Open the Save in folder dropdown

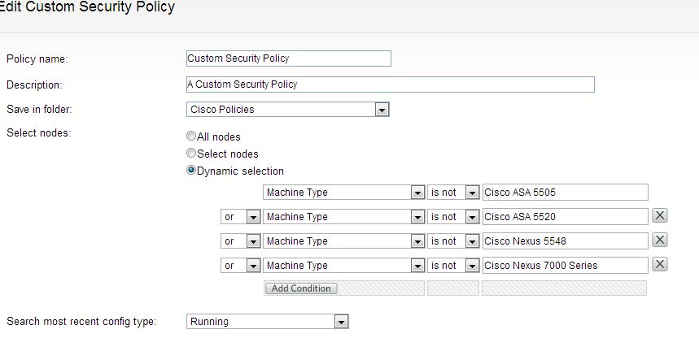point(382,110)
